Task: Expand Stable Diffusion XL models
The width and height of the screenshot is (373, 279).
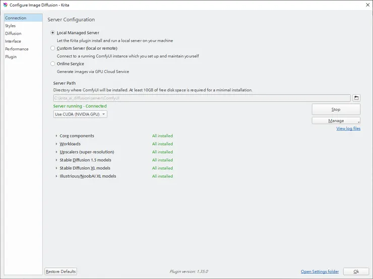Action: (56, 168)
